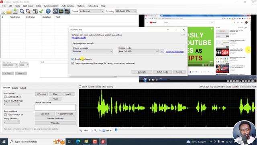
Task: Toggle video display toolbar icon
Action: pyautogui.click(x=67, y=11)
